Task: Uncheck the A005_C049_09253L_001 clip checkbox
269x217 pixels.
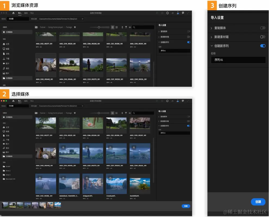Action: pyautogui.click(x=134, y=147)
